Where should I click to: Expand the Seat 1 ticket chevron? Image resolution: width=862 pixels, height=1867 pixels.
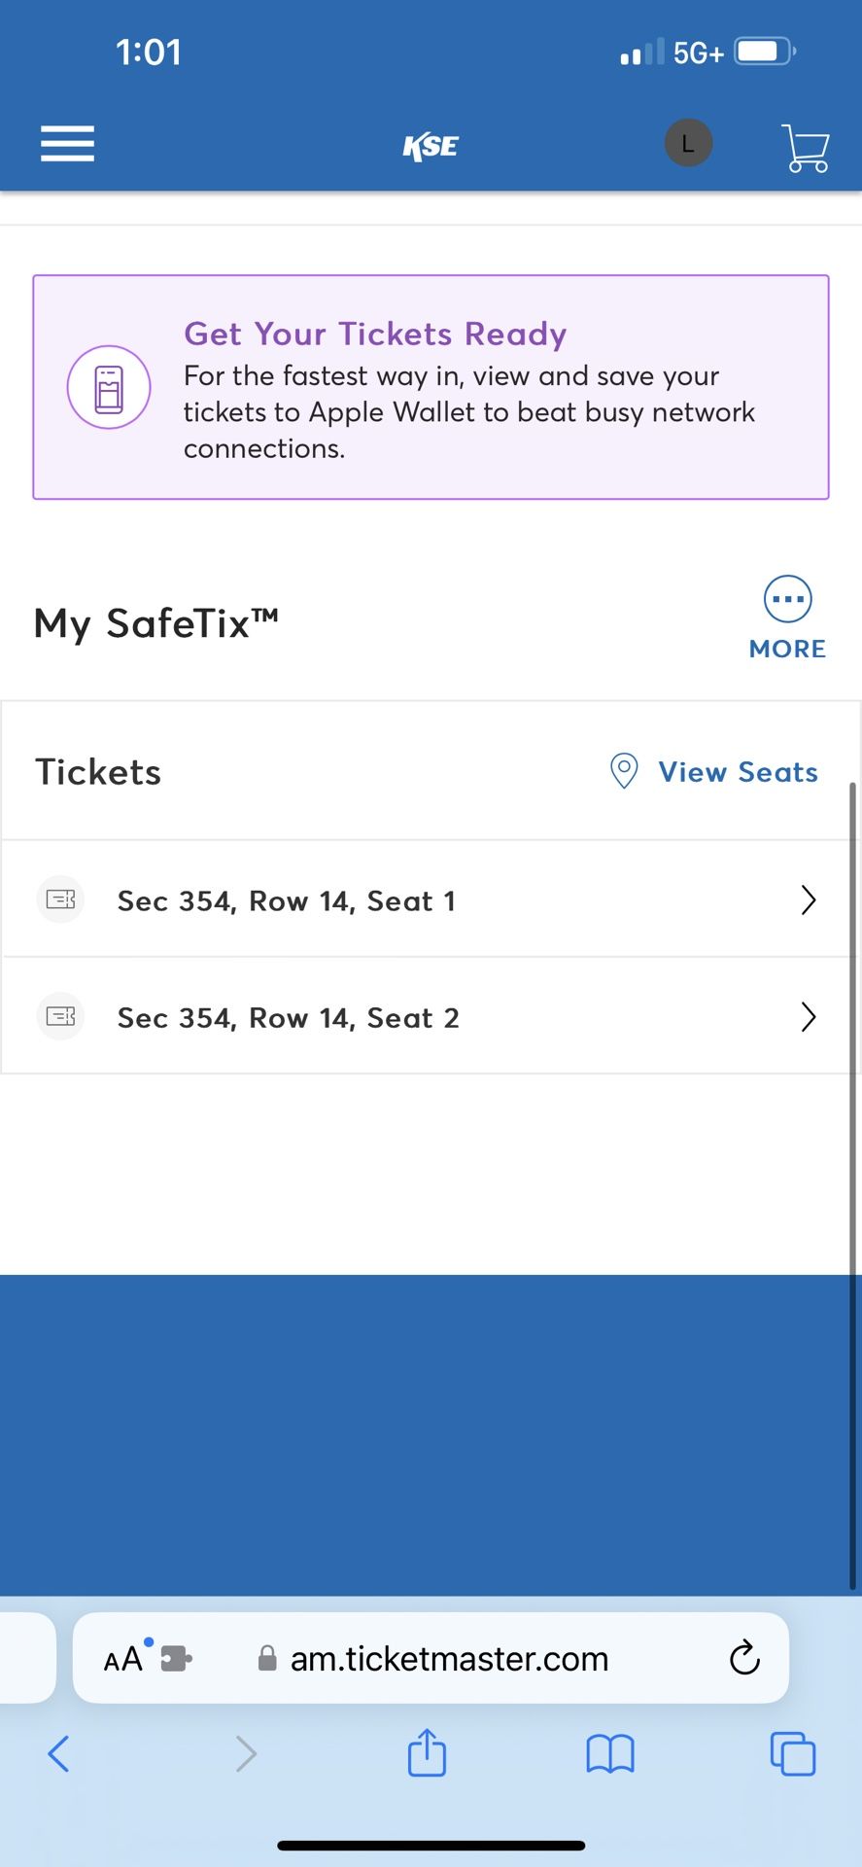click(808, 900)
